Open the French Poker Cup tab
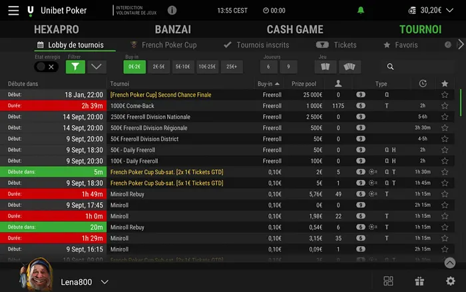466x292 pixels. click(x=164, y=45)
